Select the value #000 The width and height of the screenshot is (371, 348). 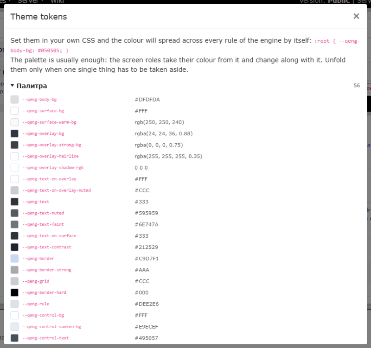pos(141,292)
